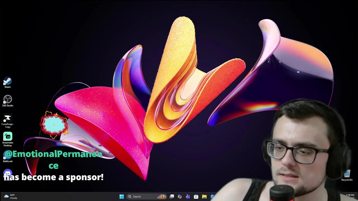Open File Explorer from taskbar
The image size is (358, 201).
[204, 197]
